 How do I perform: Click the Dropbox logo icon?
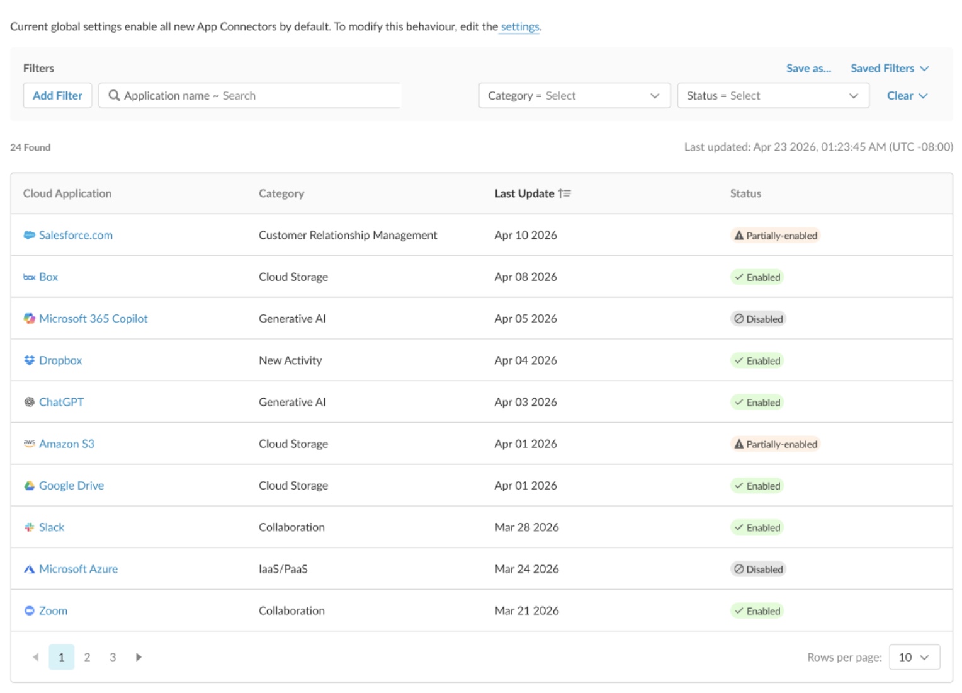pyautogui.click(x=29, y=360)
